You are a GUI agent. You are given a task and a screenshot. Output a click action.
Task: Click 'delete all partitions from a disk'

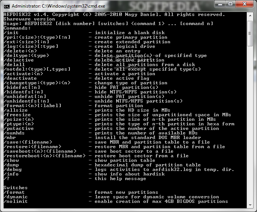point(145,65)
